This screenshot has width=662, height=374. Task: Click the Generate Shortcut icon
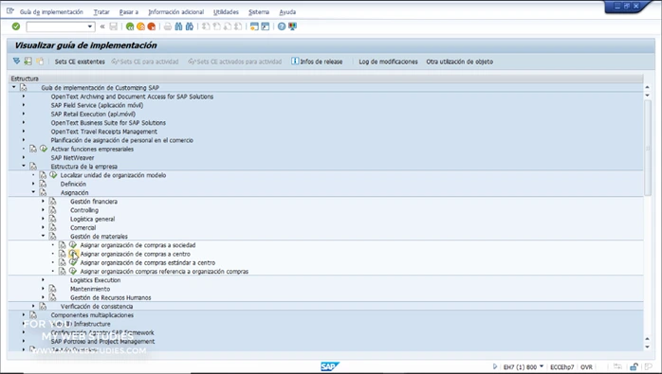pyautogui.click(x=266, y=27)
